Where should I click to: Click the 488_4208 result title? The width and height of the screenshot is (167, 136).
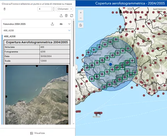10,36
